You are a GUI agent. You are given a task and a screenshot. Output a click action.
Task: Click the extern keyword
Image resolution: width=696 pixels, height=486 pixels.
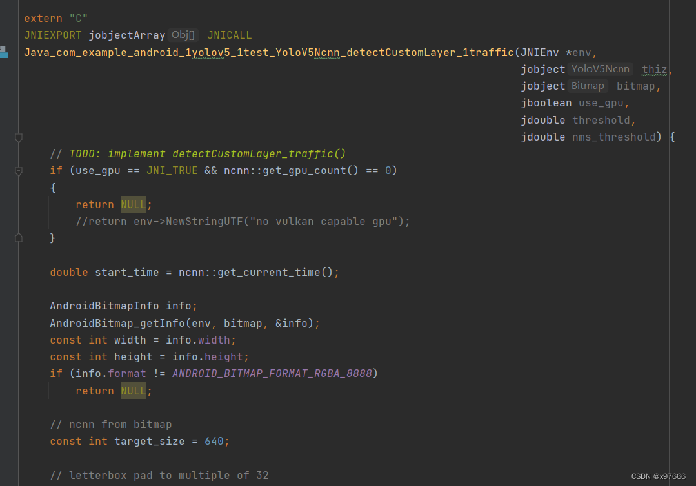point(43,19)
